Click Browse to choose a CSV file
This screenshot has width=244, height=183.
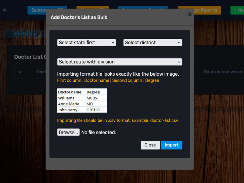pyautogui.click(x=68, y=132)
